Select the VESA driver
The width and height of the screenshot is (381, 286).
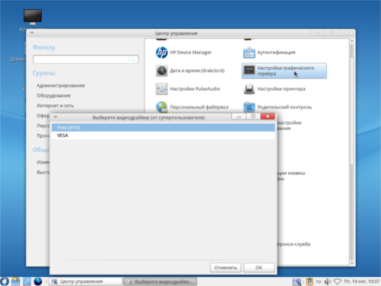(163, 135)
